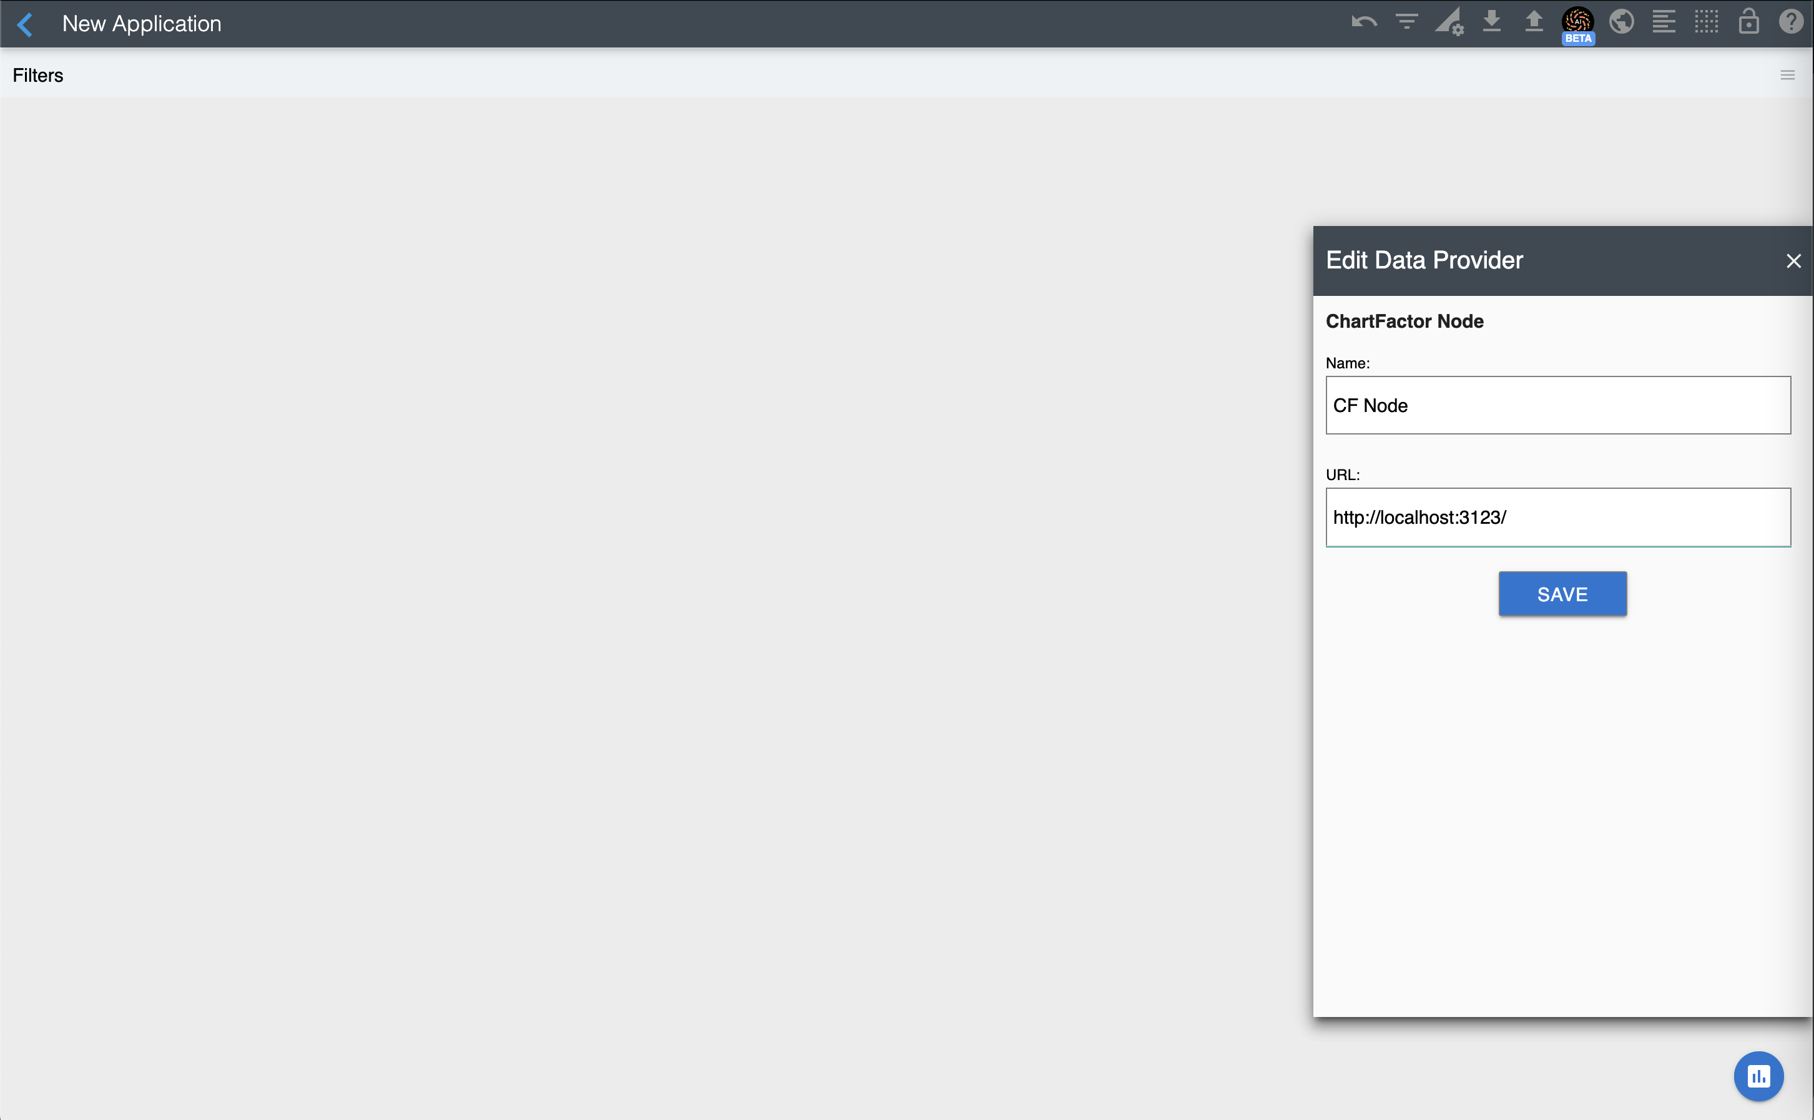Click the SAVE button
The image size is (1814, 1120).
[x=1562, y=594]
